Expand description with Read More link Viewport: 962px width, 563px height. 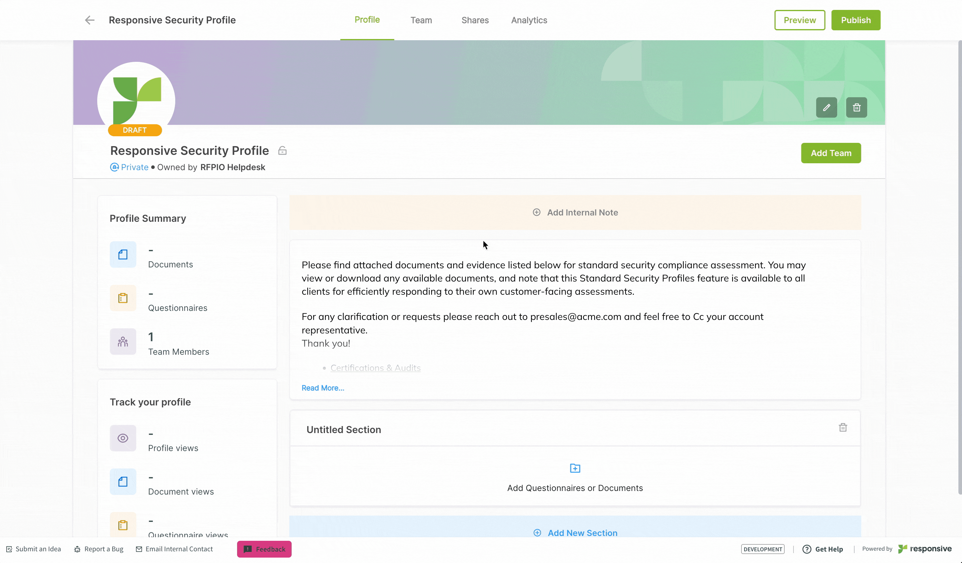[x=323, y=388]
